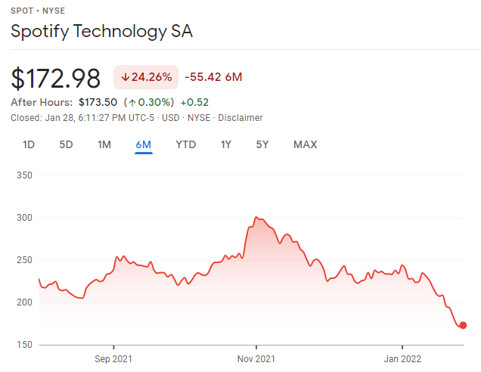Switch to the 5D range tab
Image resolution: width=481 pixels, height=372 pixels.
tap(66, 144)
